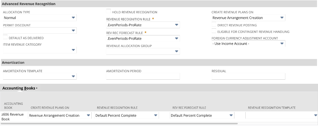Open the Revenue Allocation Group dropdown
Screen dimensions: 318x126
pyautogui.click(x=143, y=51)
